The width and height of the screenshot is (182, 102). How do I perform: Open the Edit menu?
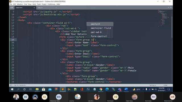(x=14, y=4)
